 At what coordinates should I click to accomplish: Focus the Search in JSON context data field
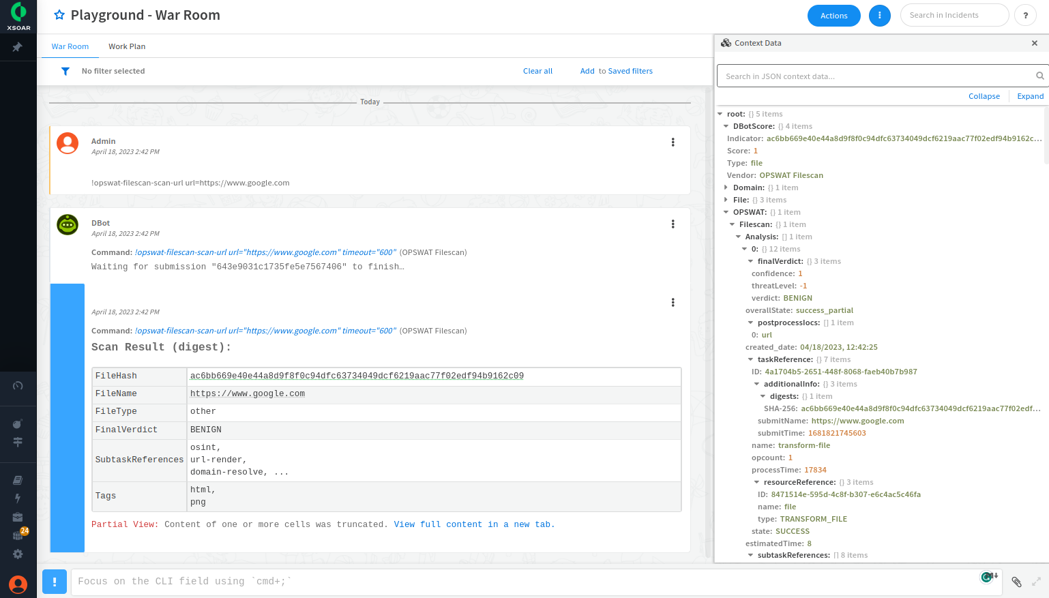click(x=883, y=76)
